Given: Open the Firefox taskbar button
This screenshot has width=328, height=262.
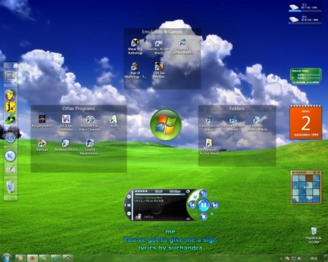Looking at the screenshot, I should (32, 258).
